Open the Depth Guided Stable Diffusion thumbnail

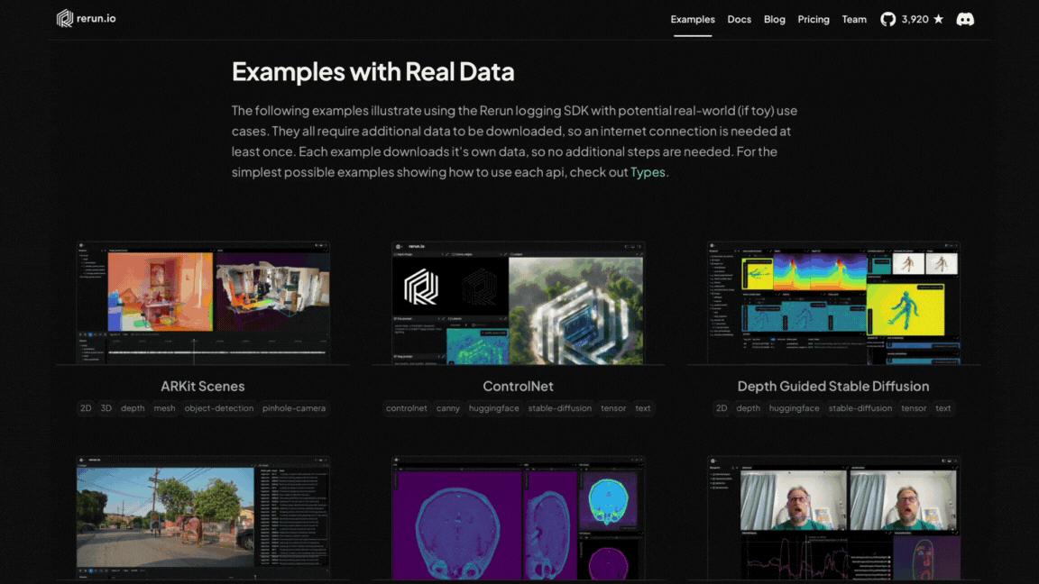[x=833, y=303]
